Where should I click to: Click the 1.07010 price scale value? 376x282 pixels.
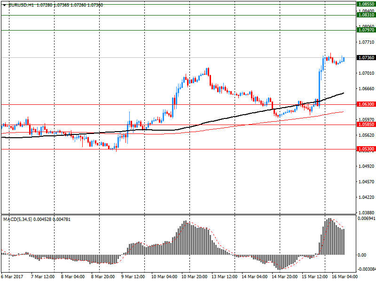point(367,73)
